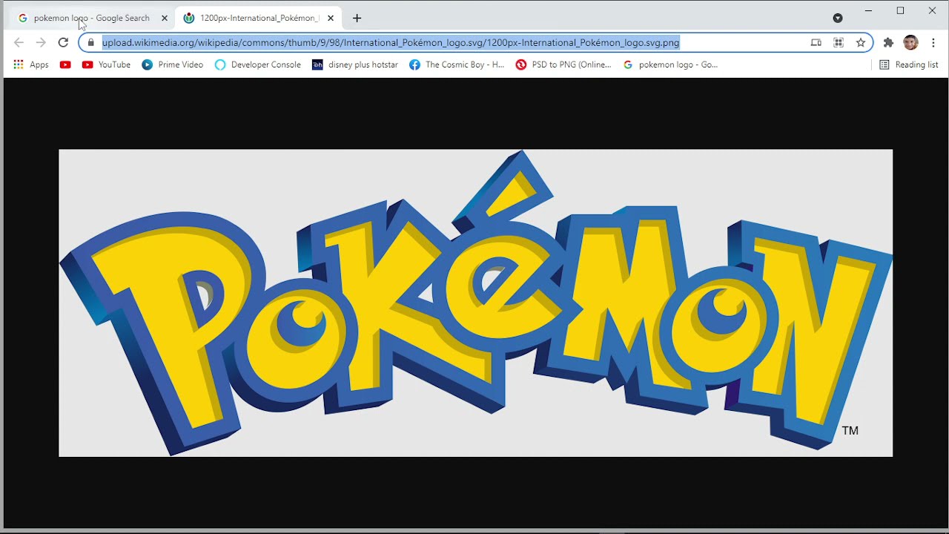Open Prime Video bookmark
949x534 pixels.
tap(172, 65)
